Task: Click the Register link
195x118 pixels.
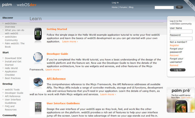Action: coord(174,45)
